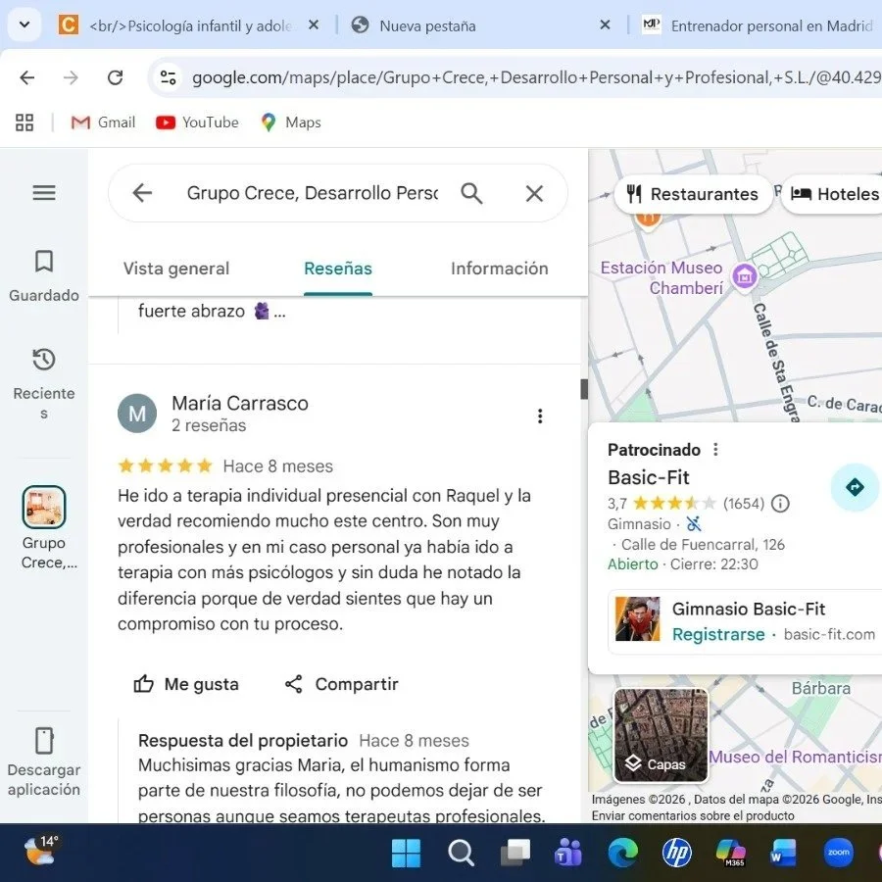Open the Gmail bookmark

click(x=104, y=122)
